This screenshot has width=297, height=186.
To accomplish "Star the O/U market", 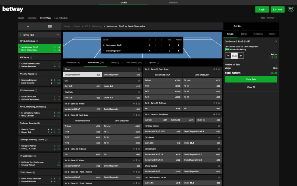I will pos(139,81).
